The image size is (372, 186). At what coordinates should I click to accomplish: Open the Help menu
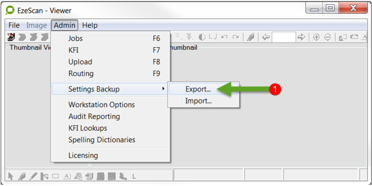click(90, 25)
